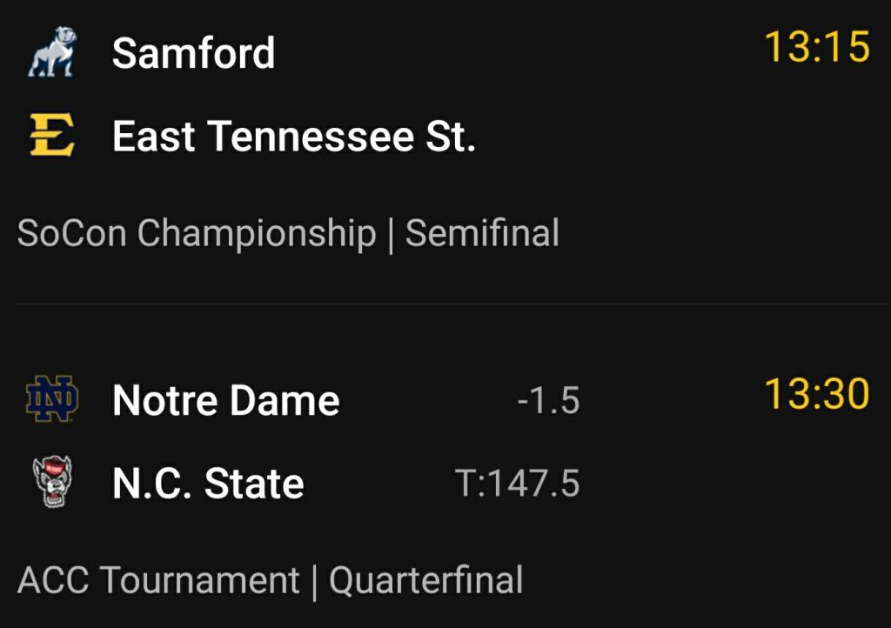891x628 pixels.
Task: Click the Notre Dame ND logo
Action: click(52, 399)
